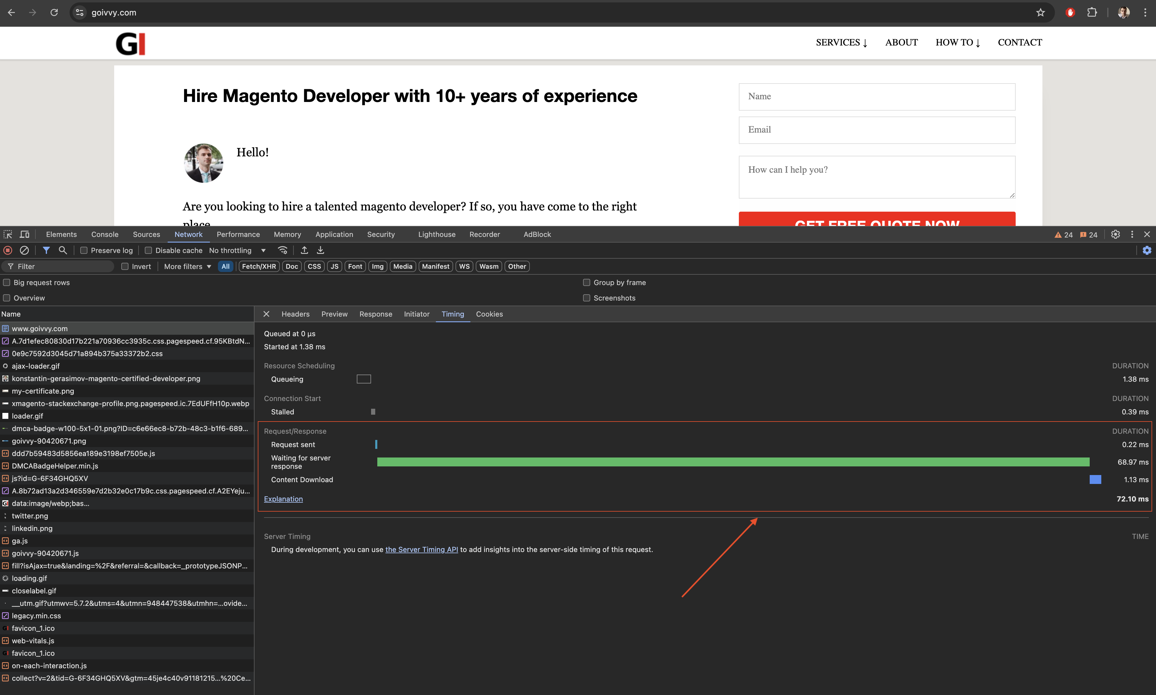The height and width of the screenshot is (695, 1156).
Task: Expand the More filters dropdown
Action: tap(187, 266)
